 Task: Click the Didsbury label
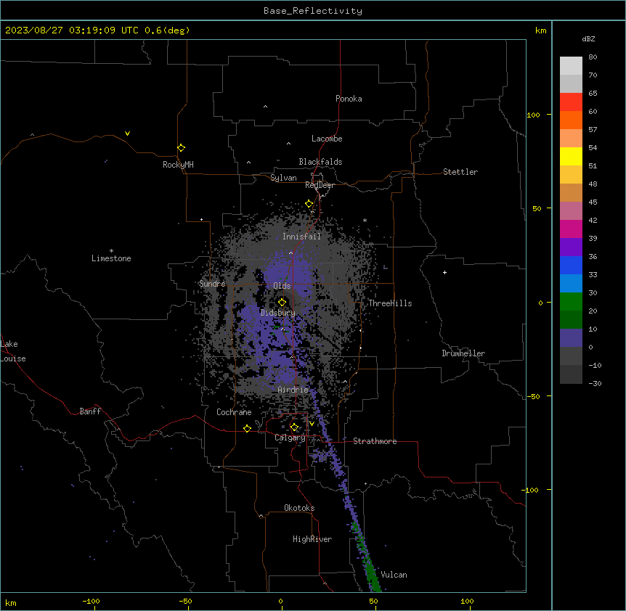tap(277, 313)
